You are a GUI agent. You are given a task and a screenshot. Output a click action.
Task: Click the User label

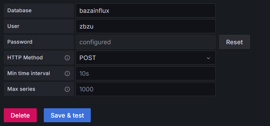click(x=13, y=26)
